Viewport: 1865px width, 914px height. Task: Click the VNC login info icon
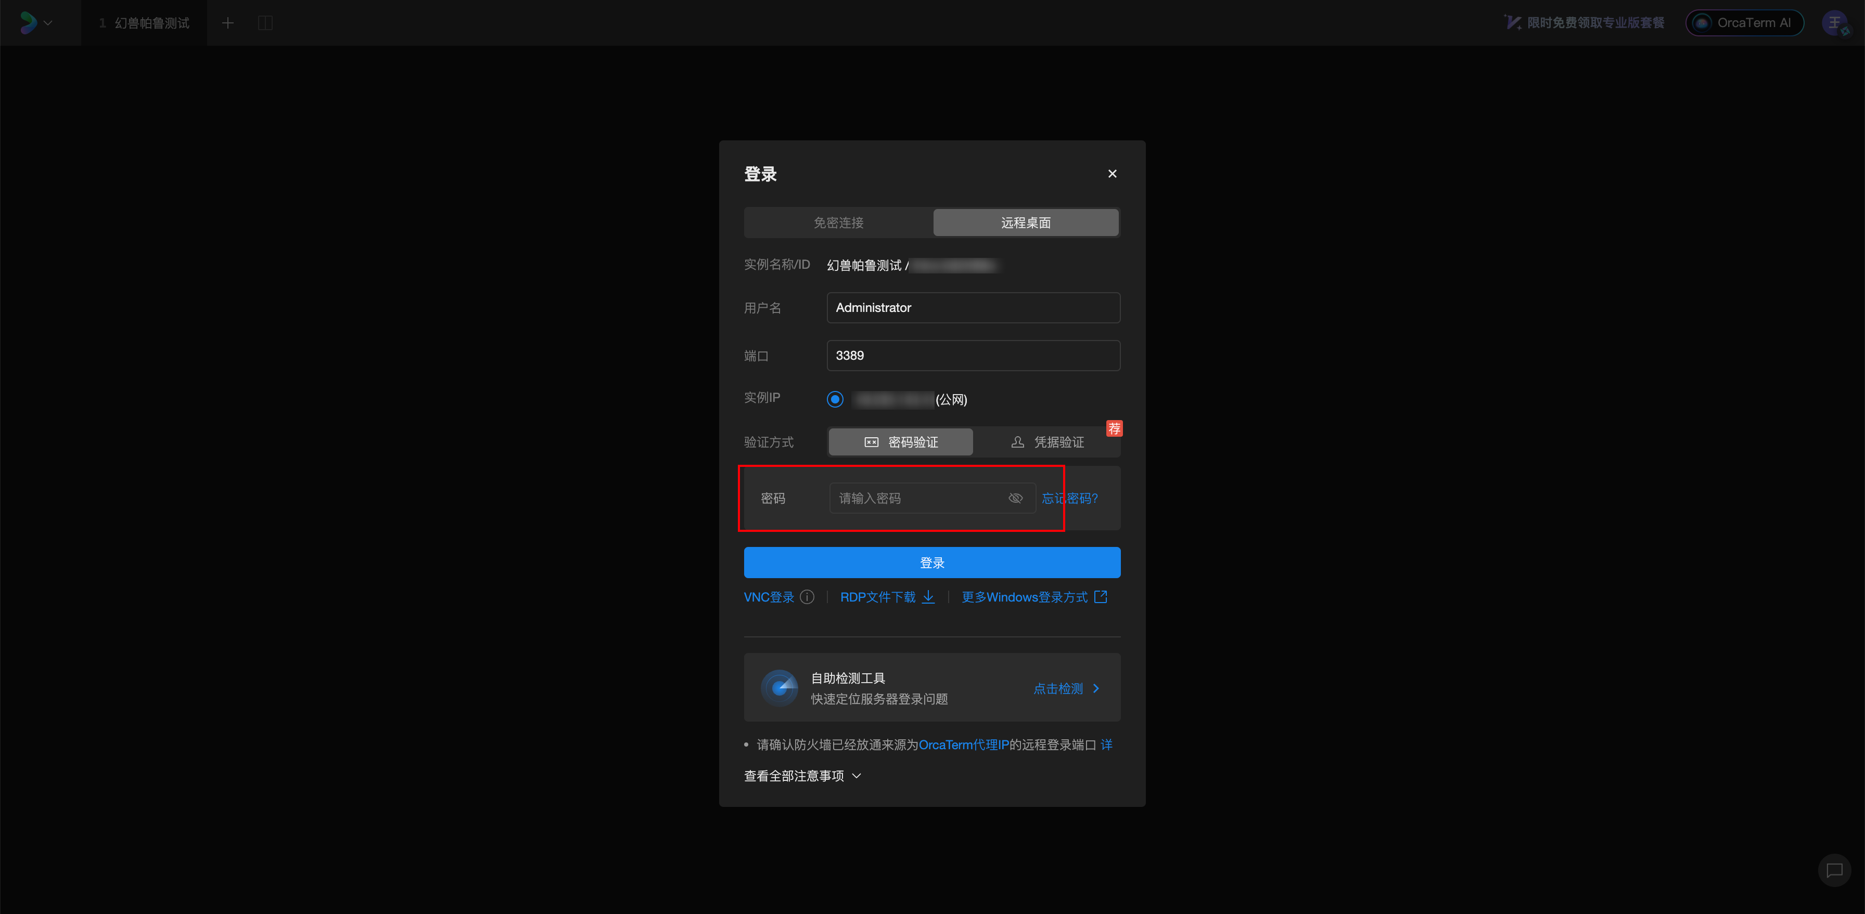pyautogui.click(x=807, y=597)
